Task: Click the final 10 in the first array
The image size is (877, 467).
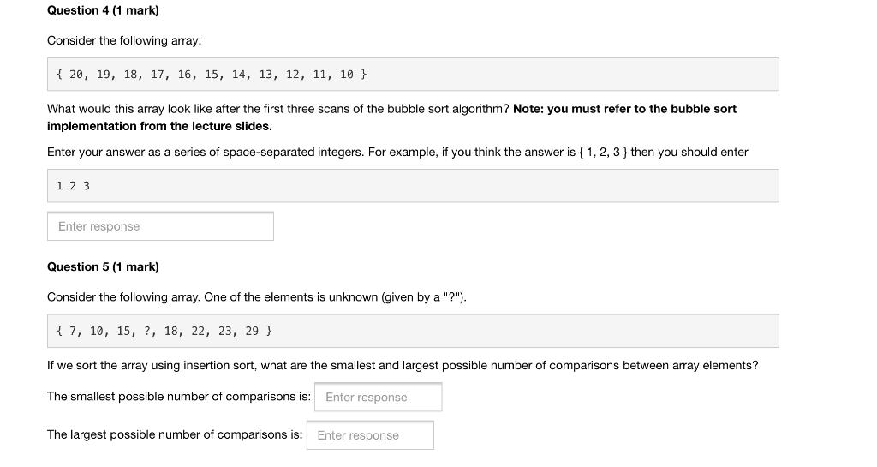Action: coord(347,75)
